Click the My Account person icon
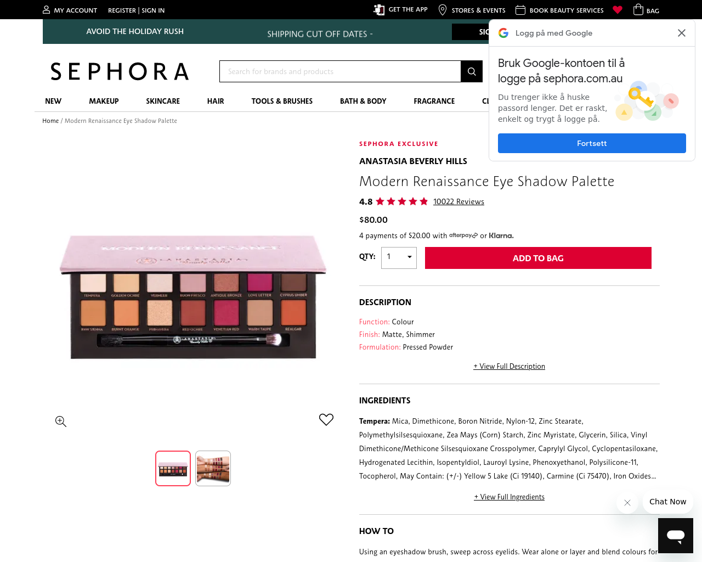This screenshot has height=562, width=702. tap(47, 10)
